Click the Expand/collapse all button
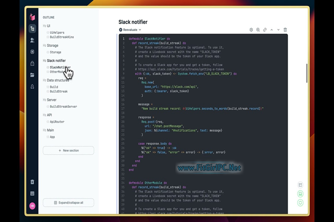The width and height of the screenshot is (334, 222). click(x=68, y=203)
